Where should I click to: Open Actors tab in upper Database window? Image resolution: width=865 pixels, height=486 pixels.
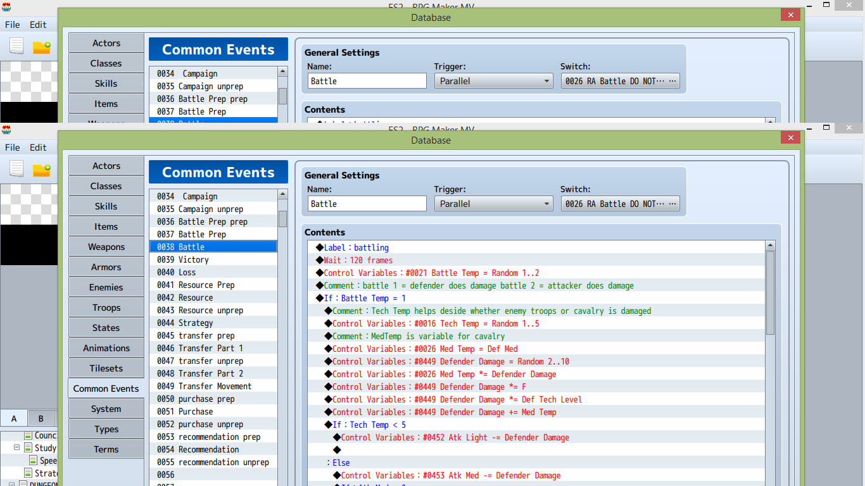(x=106, y=43)
